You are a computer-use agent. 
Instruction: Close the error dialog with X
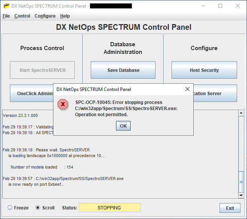coord(187,89)
